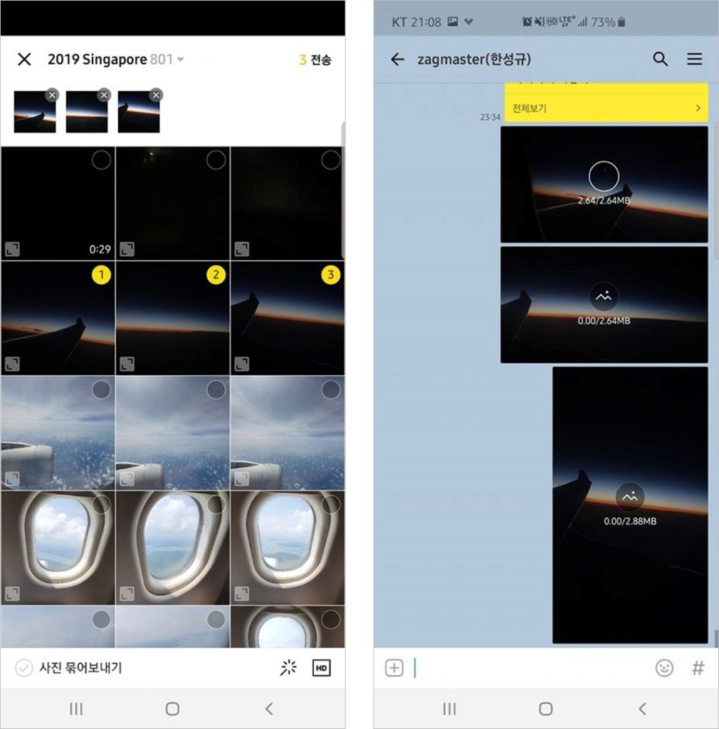Image resolution: width=719 pixels, height=729 pixels.
Task: Remove first selected thumbnail with X badge
Action: point(52,95)
